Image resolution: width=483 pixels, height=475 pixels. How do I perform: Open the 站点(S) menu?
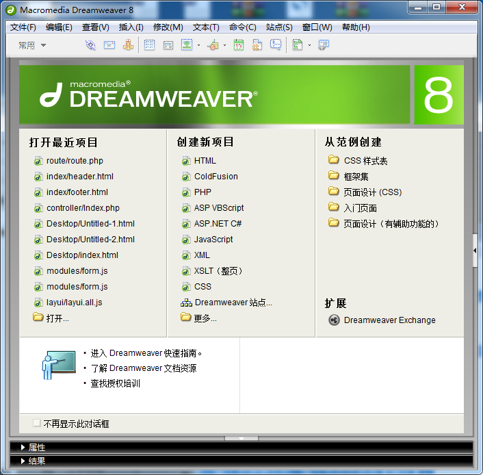coord(279,27)
